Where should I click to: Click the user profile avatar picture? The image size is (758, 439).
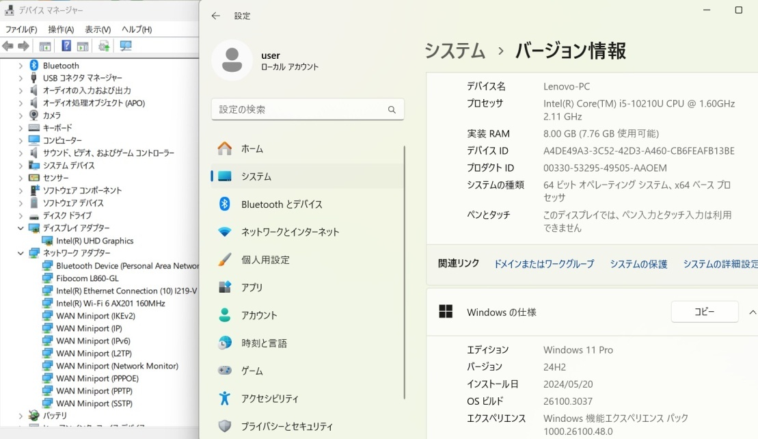(232, 60)
